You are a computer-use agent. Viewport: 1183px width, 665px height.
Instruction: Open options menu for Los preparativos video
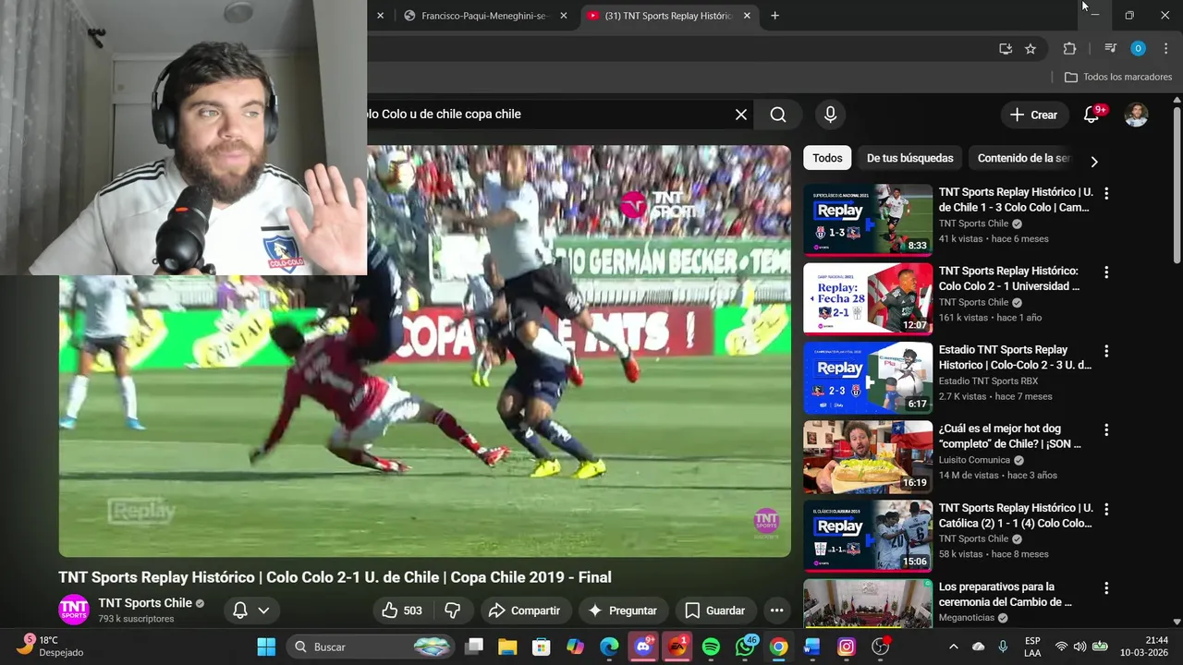1106,588
